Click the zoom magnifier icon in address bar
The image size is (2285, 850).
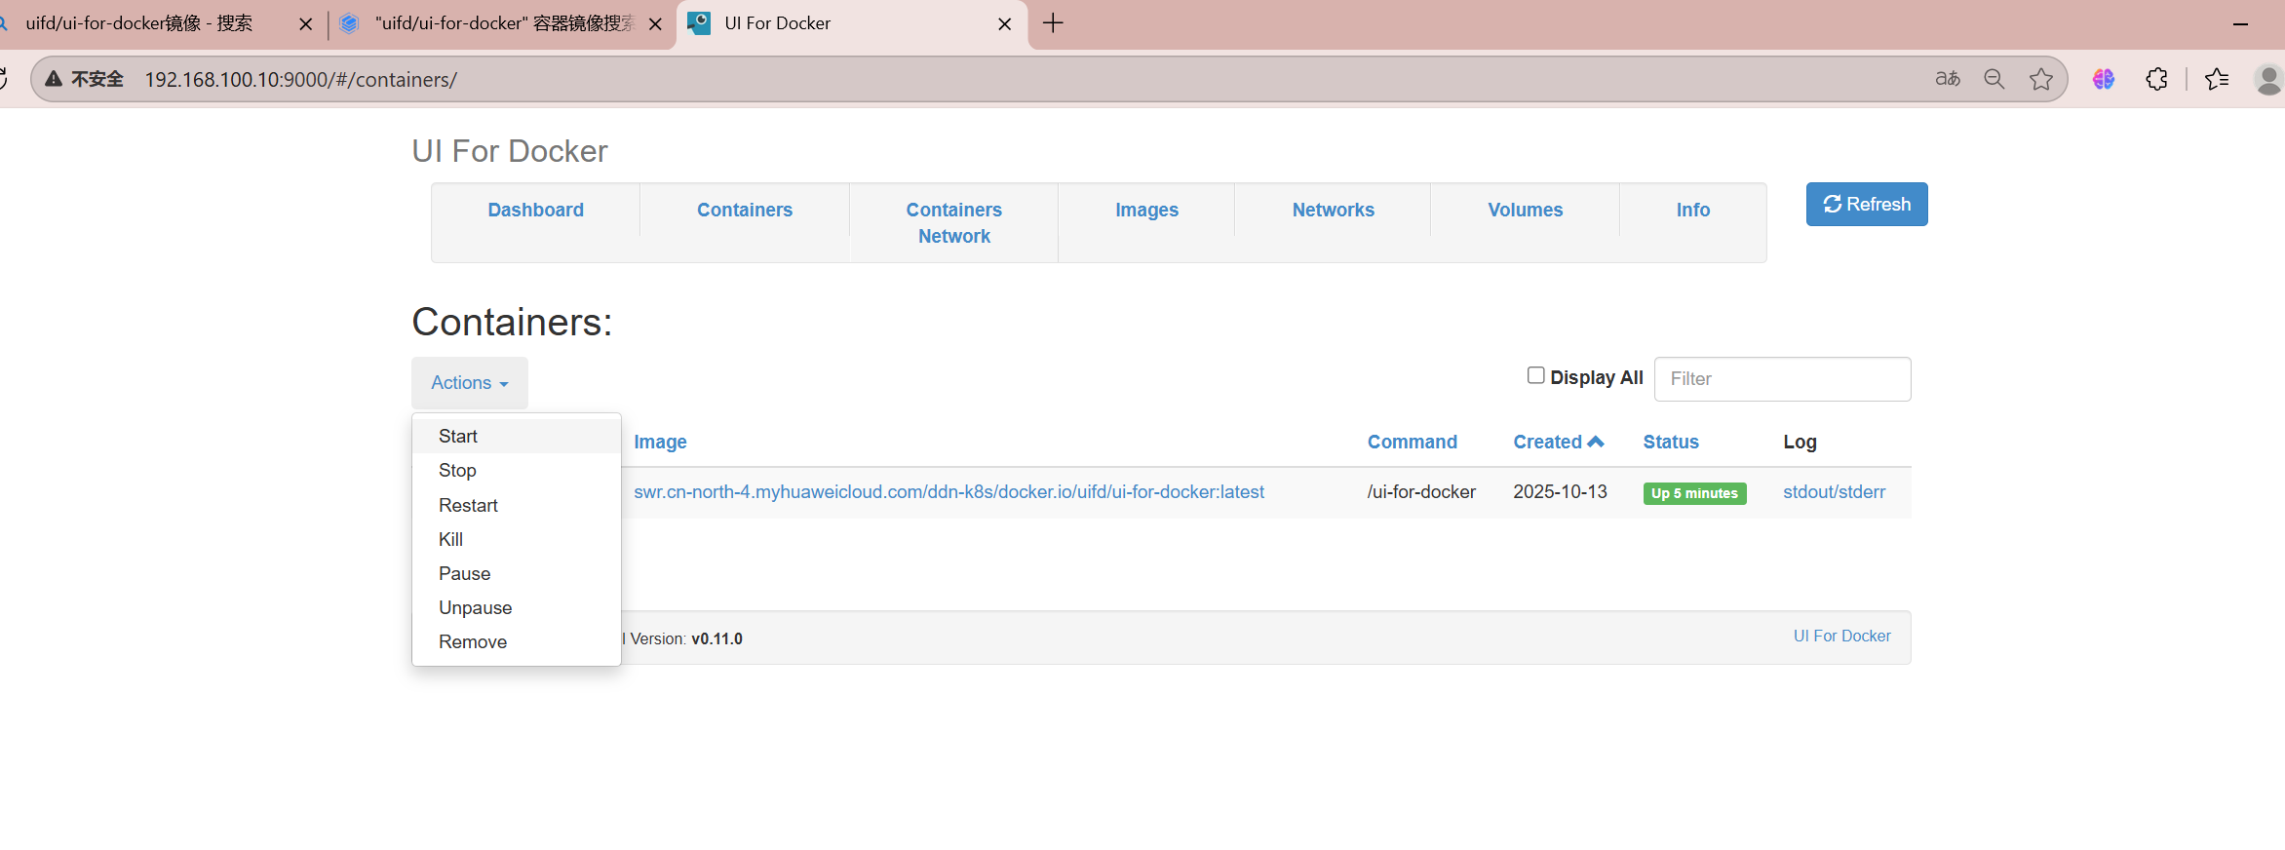click(1994, 79)
